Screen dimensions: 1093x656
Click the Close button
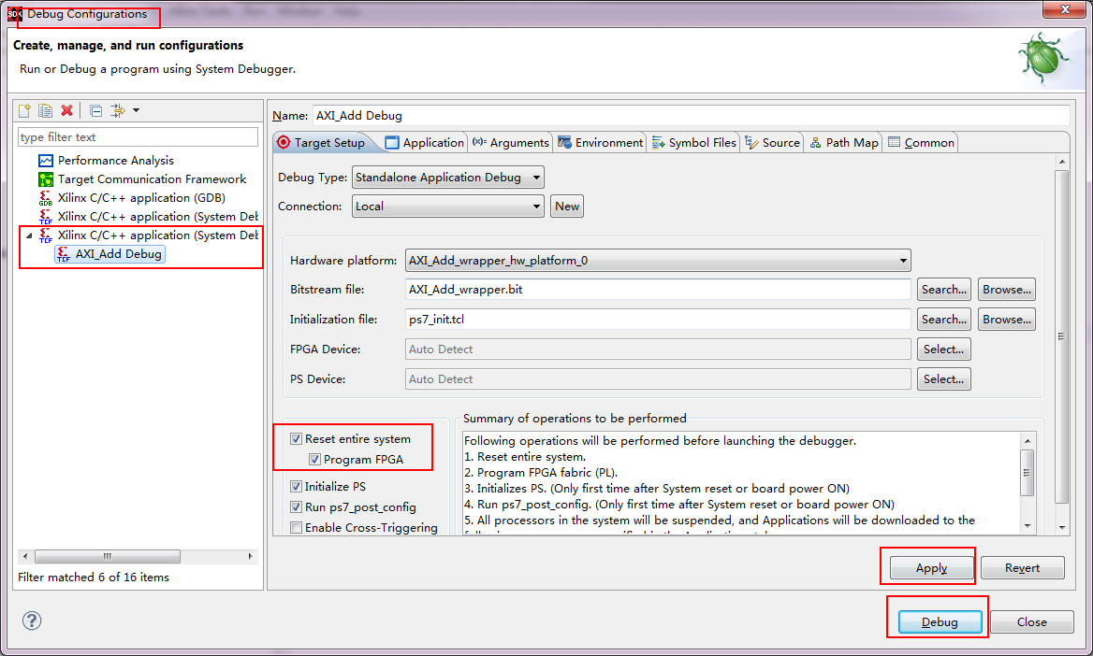[1031, 621]
